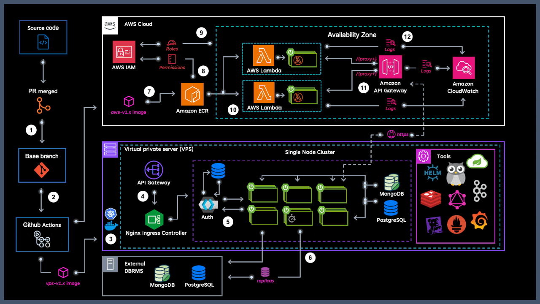The width and height of the screenshot is (540, 304).
Task: Select the Helm icon in Tools panel
Action: click(432, 173)
